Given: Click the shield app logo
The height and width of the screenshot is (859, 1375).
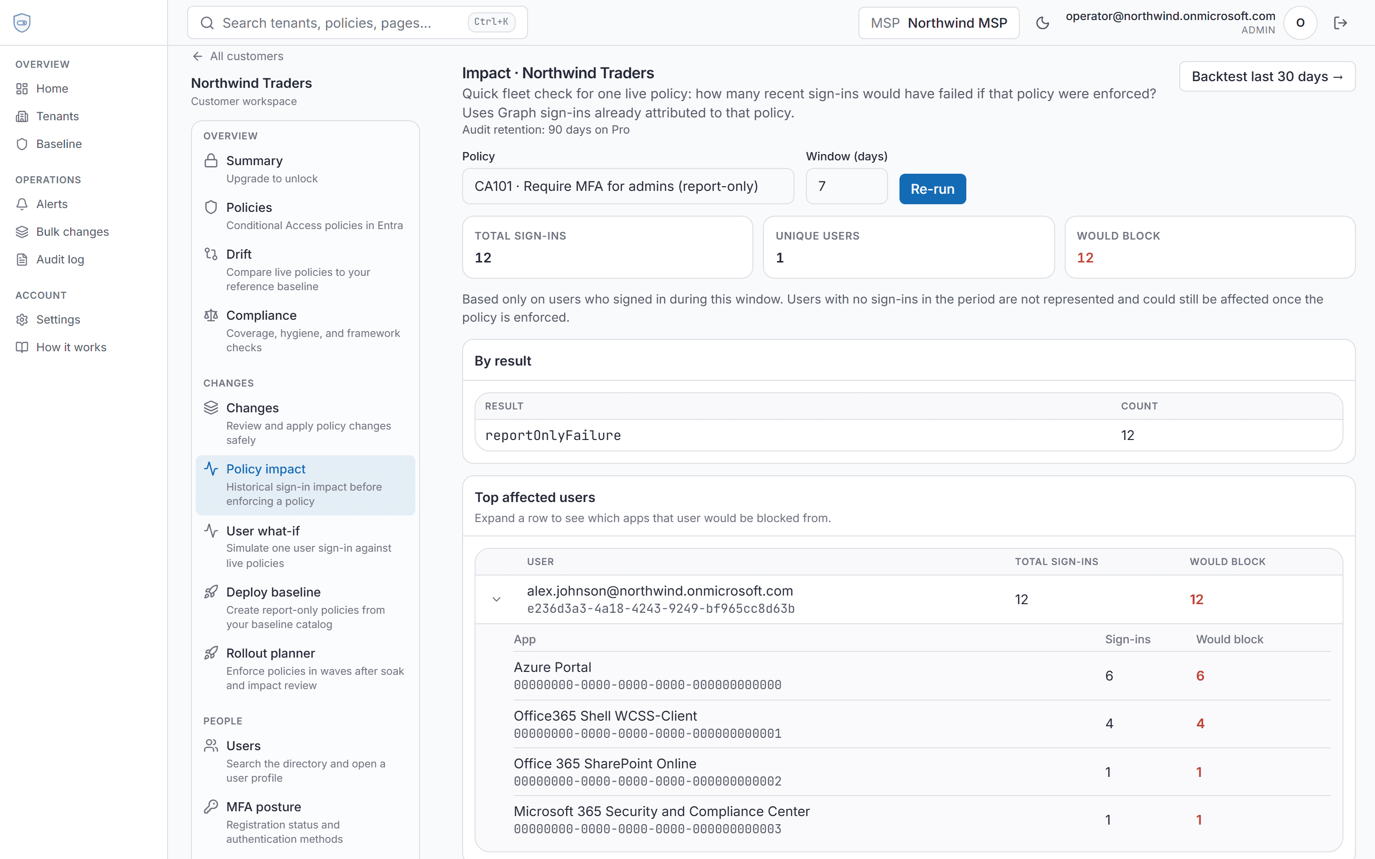Looking at the screenshot, I should tap(21, 23).
